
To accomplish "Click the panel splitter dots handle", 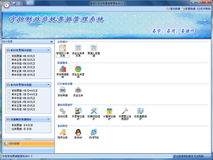I will point(28,139).
